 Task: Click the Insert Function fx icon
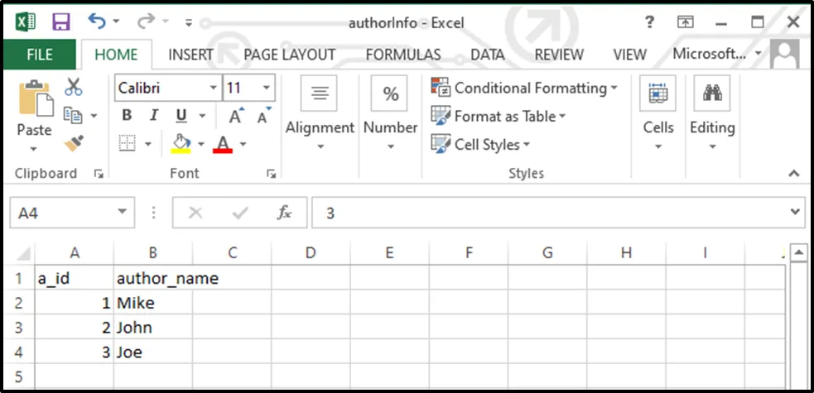pyautogui.click(x=284, y=213)
